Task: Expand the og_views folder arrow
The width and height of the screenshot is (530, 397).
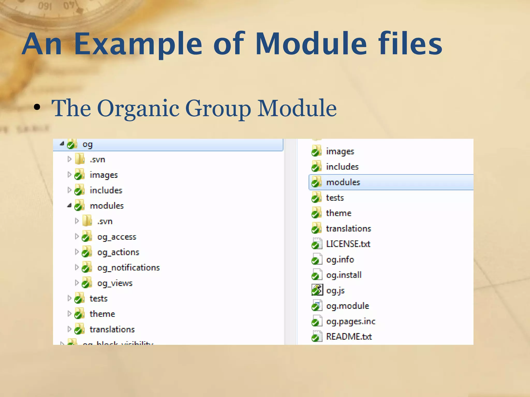Action: (x=77, y=283)
